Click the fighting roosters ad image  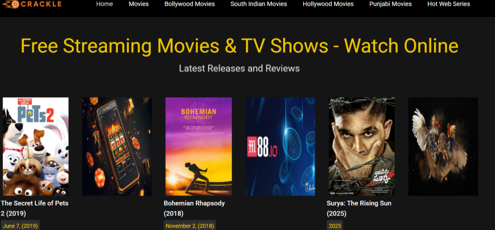point(443,147)
